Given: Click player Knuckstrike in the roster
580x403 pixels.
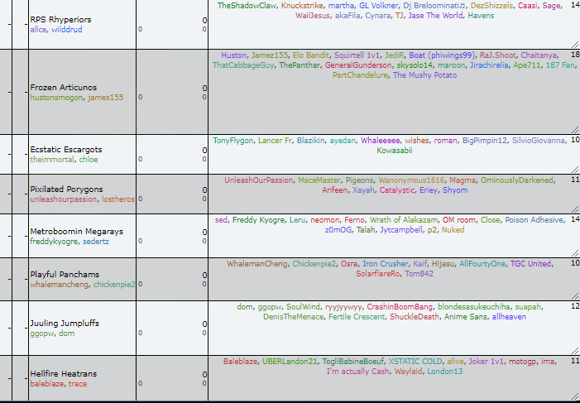Looking at the screenshot, I should 302,6.
